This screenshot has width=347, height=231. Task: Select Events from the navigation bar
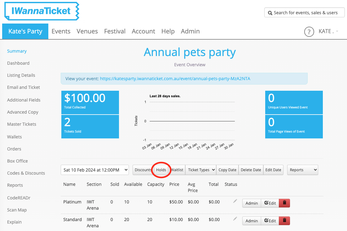point(61,31)
